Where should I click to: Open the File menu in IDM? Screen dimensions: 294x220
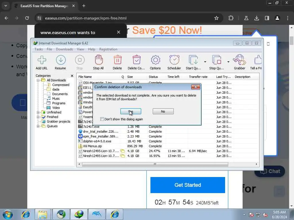(x=49, y=49)
